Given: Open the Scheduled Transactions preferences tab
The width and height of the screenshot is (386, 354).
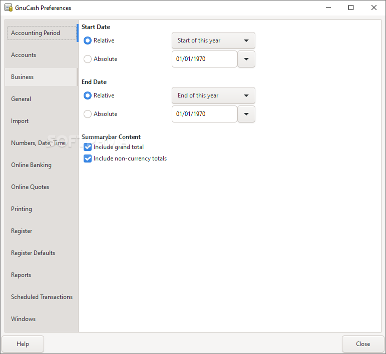Looking at the screenshot, I should click(42, 297).
